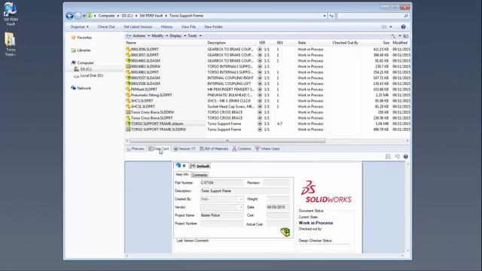Viewport: 482px width, 271px height.
Task: Expand the Created By combo box
Action: (240, 199)
